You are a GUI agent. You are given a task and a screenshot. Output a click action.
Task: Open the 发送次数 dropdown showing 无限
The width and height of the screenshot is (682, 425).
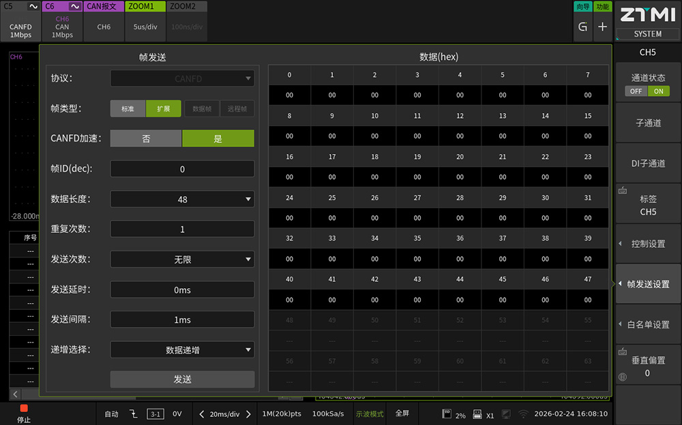[x=182, y=259]
